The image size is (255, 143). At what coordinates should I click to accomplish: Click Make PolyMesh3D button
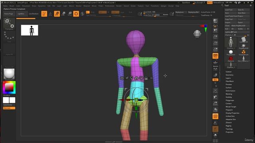240,25
